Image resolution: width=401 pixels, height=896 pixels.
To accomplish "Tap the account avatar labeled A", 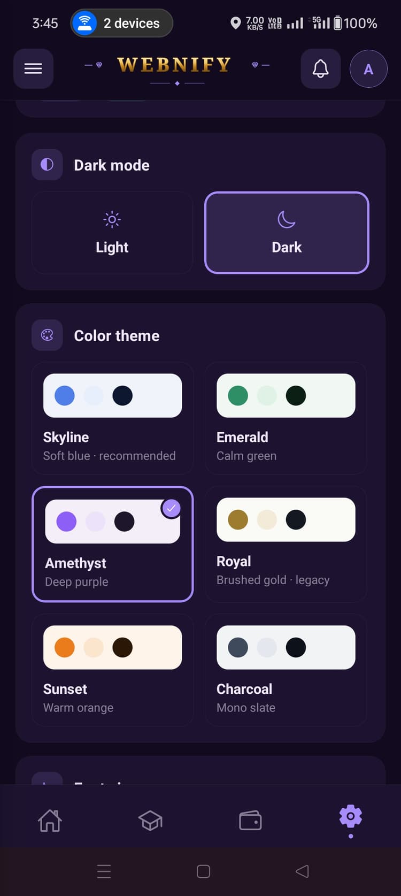I will [x=368, y=68].
